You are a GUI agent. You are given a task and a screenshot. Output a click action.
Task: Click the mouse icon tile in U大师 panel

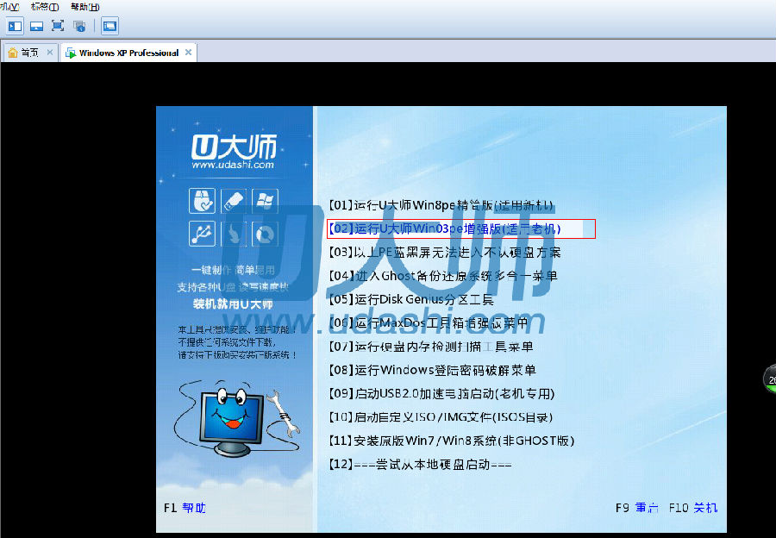203,201
